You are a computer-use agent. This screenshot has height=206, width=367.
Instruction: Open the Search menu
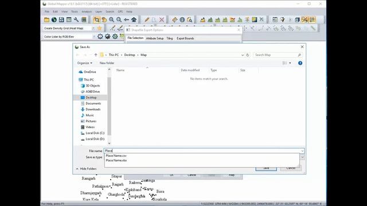[110, 11]
